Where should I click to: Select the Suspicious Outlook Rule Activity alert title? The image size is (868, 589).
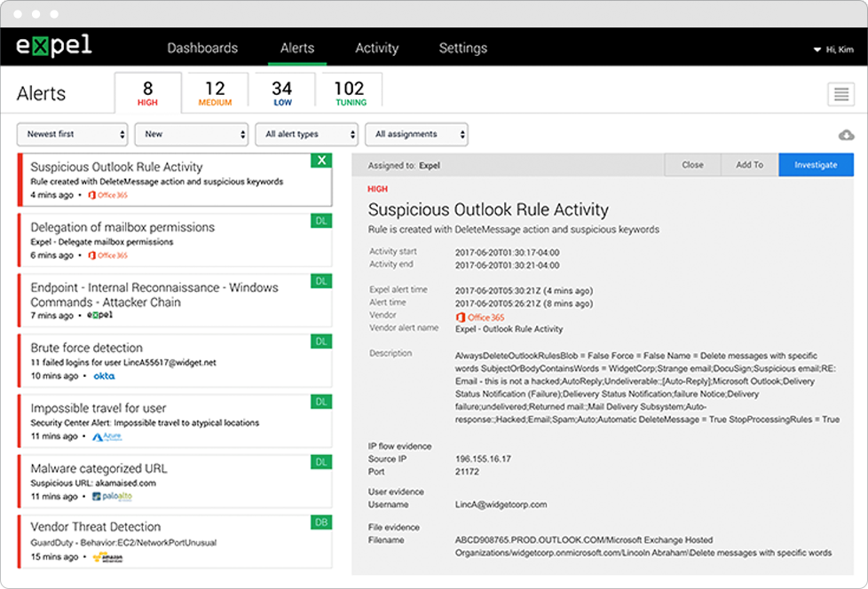116,167
